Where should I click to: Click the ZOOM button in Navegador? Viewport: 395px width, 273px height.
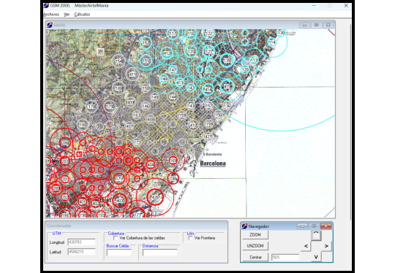point(255,235)
